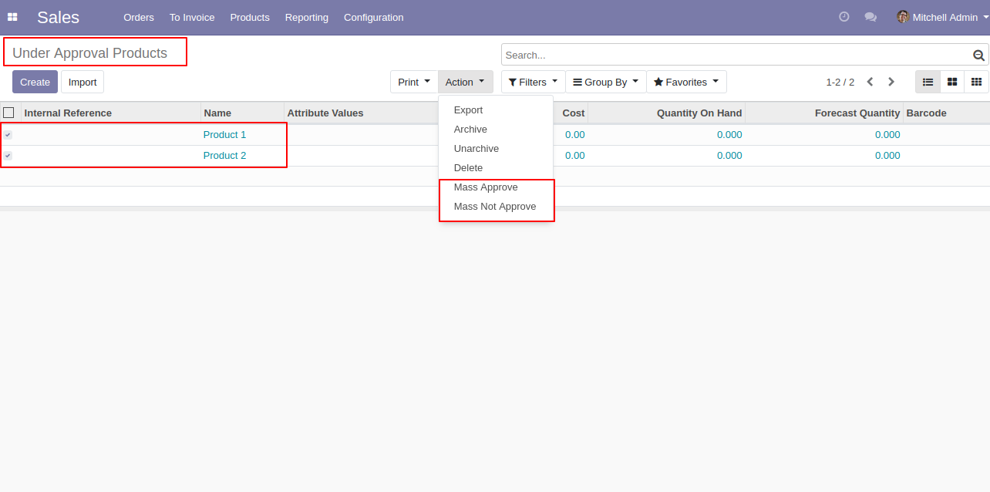Sort by Internal Reference column
This screenshot has height=492, width=990.
click(x=110, y=113)
